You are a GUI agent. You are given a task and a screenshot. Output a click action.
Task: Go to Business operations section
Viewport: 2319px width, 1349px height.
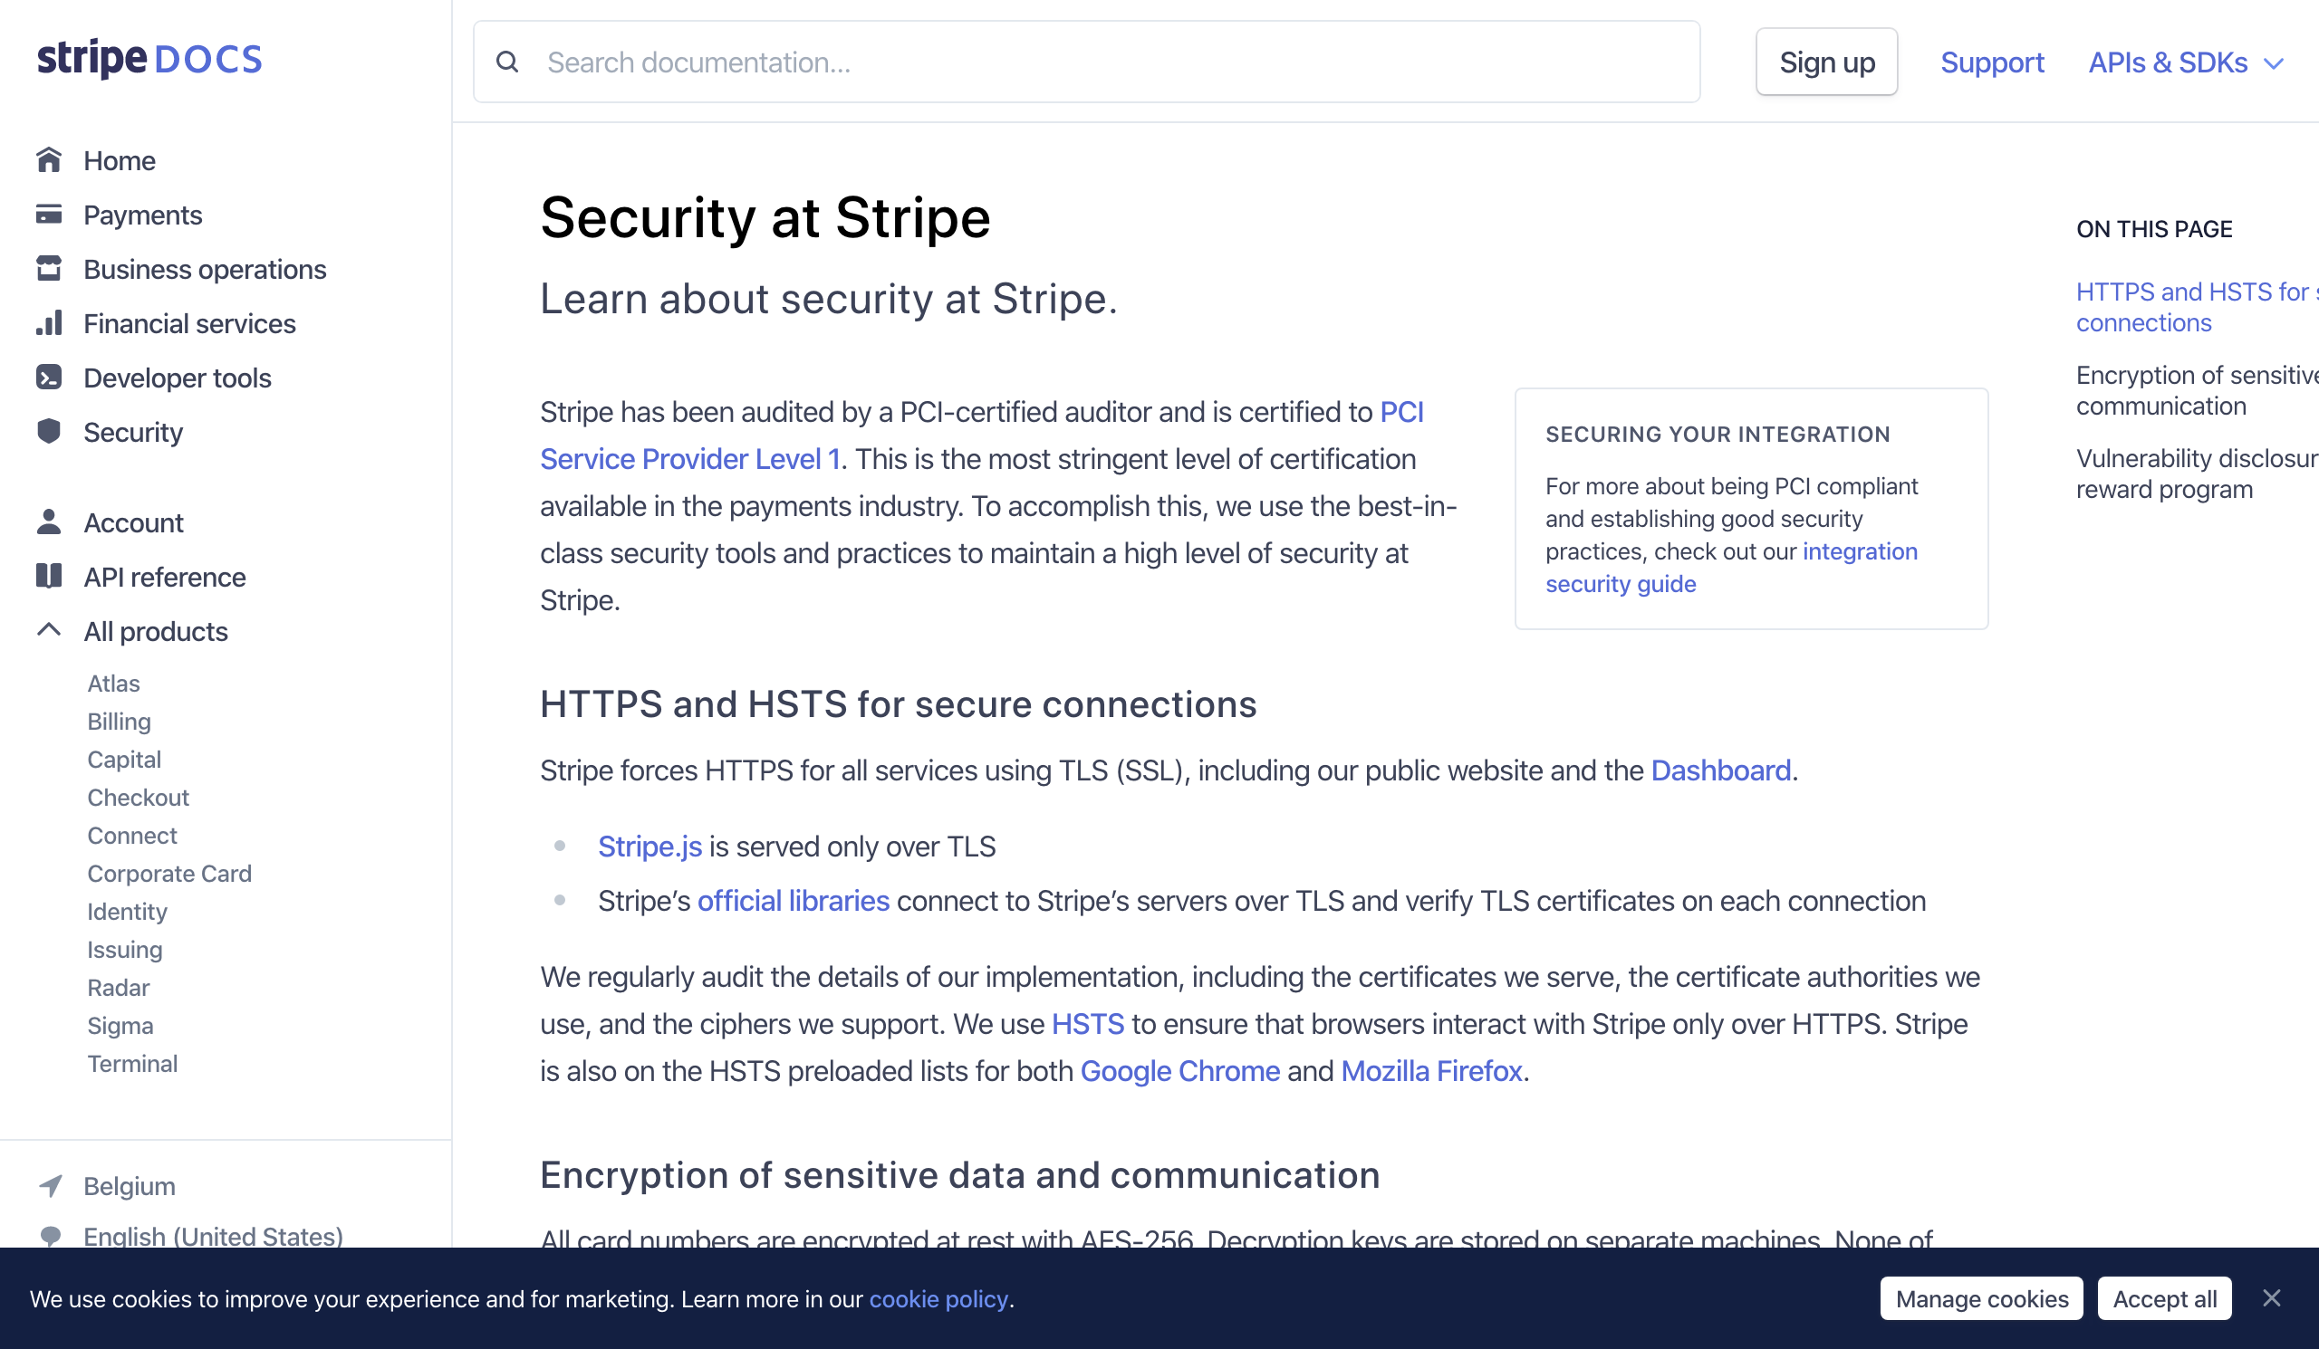[x=206, y=269]
